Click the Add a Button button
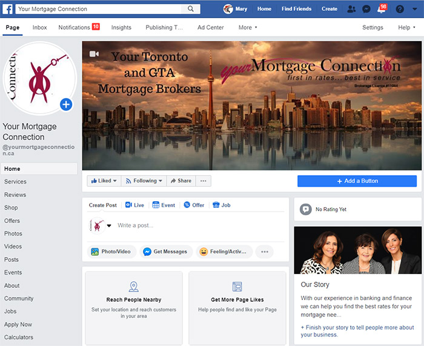This screenshot has width=424, height=346. pos(357,181)
